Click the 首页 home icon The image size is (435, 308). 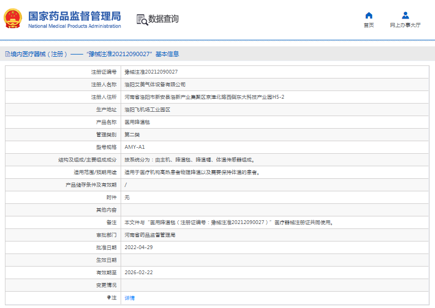(x=369, y=15)
